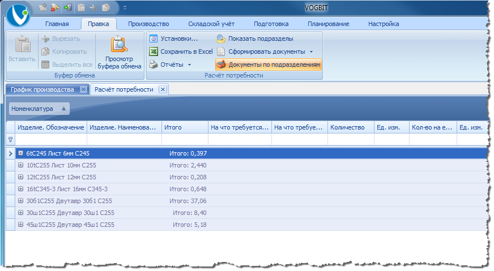Select the text 16tС345-3 Лист 16мм С345-3

pos(67,189)
